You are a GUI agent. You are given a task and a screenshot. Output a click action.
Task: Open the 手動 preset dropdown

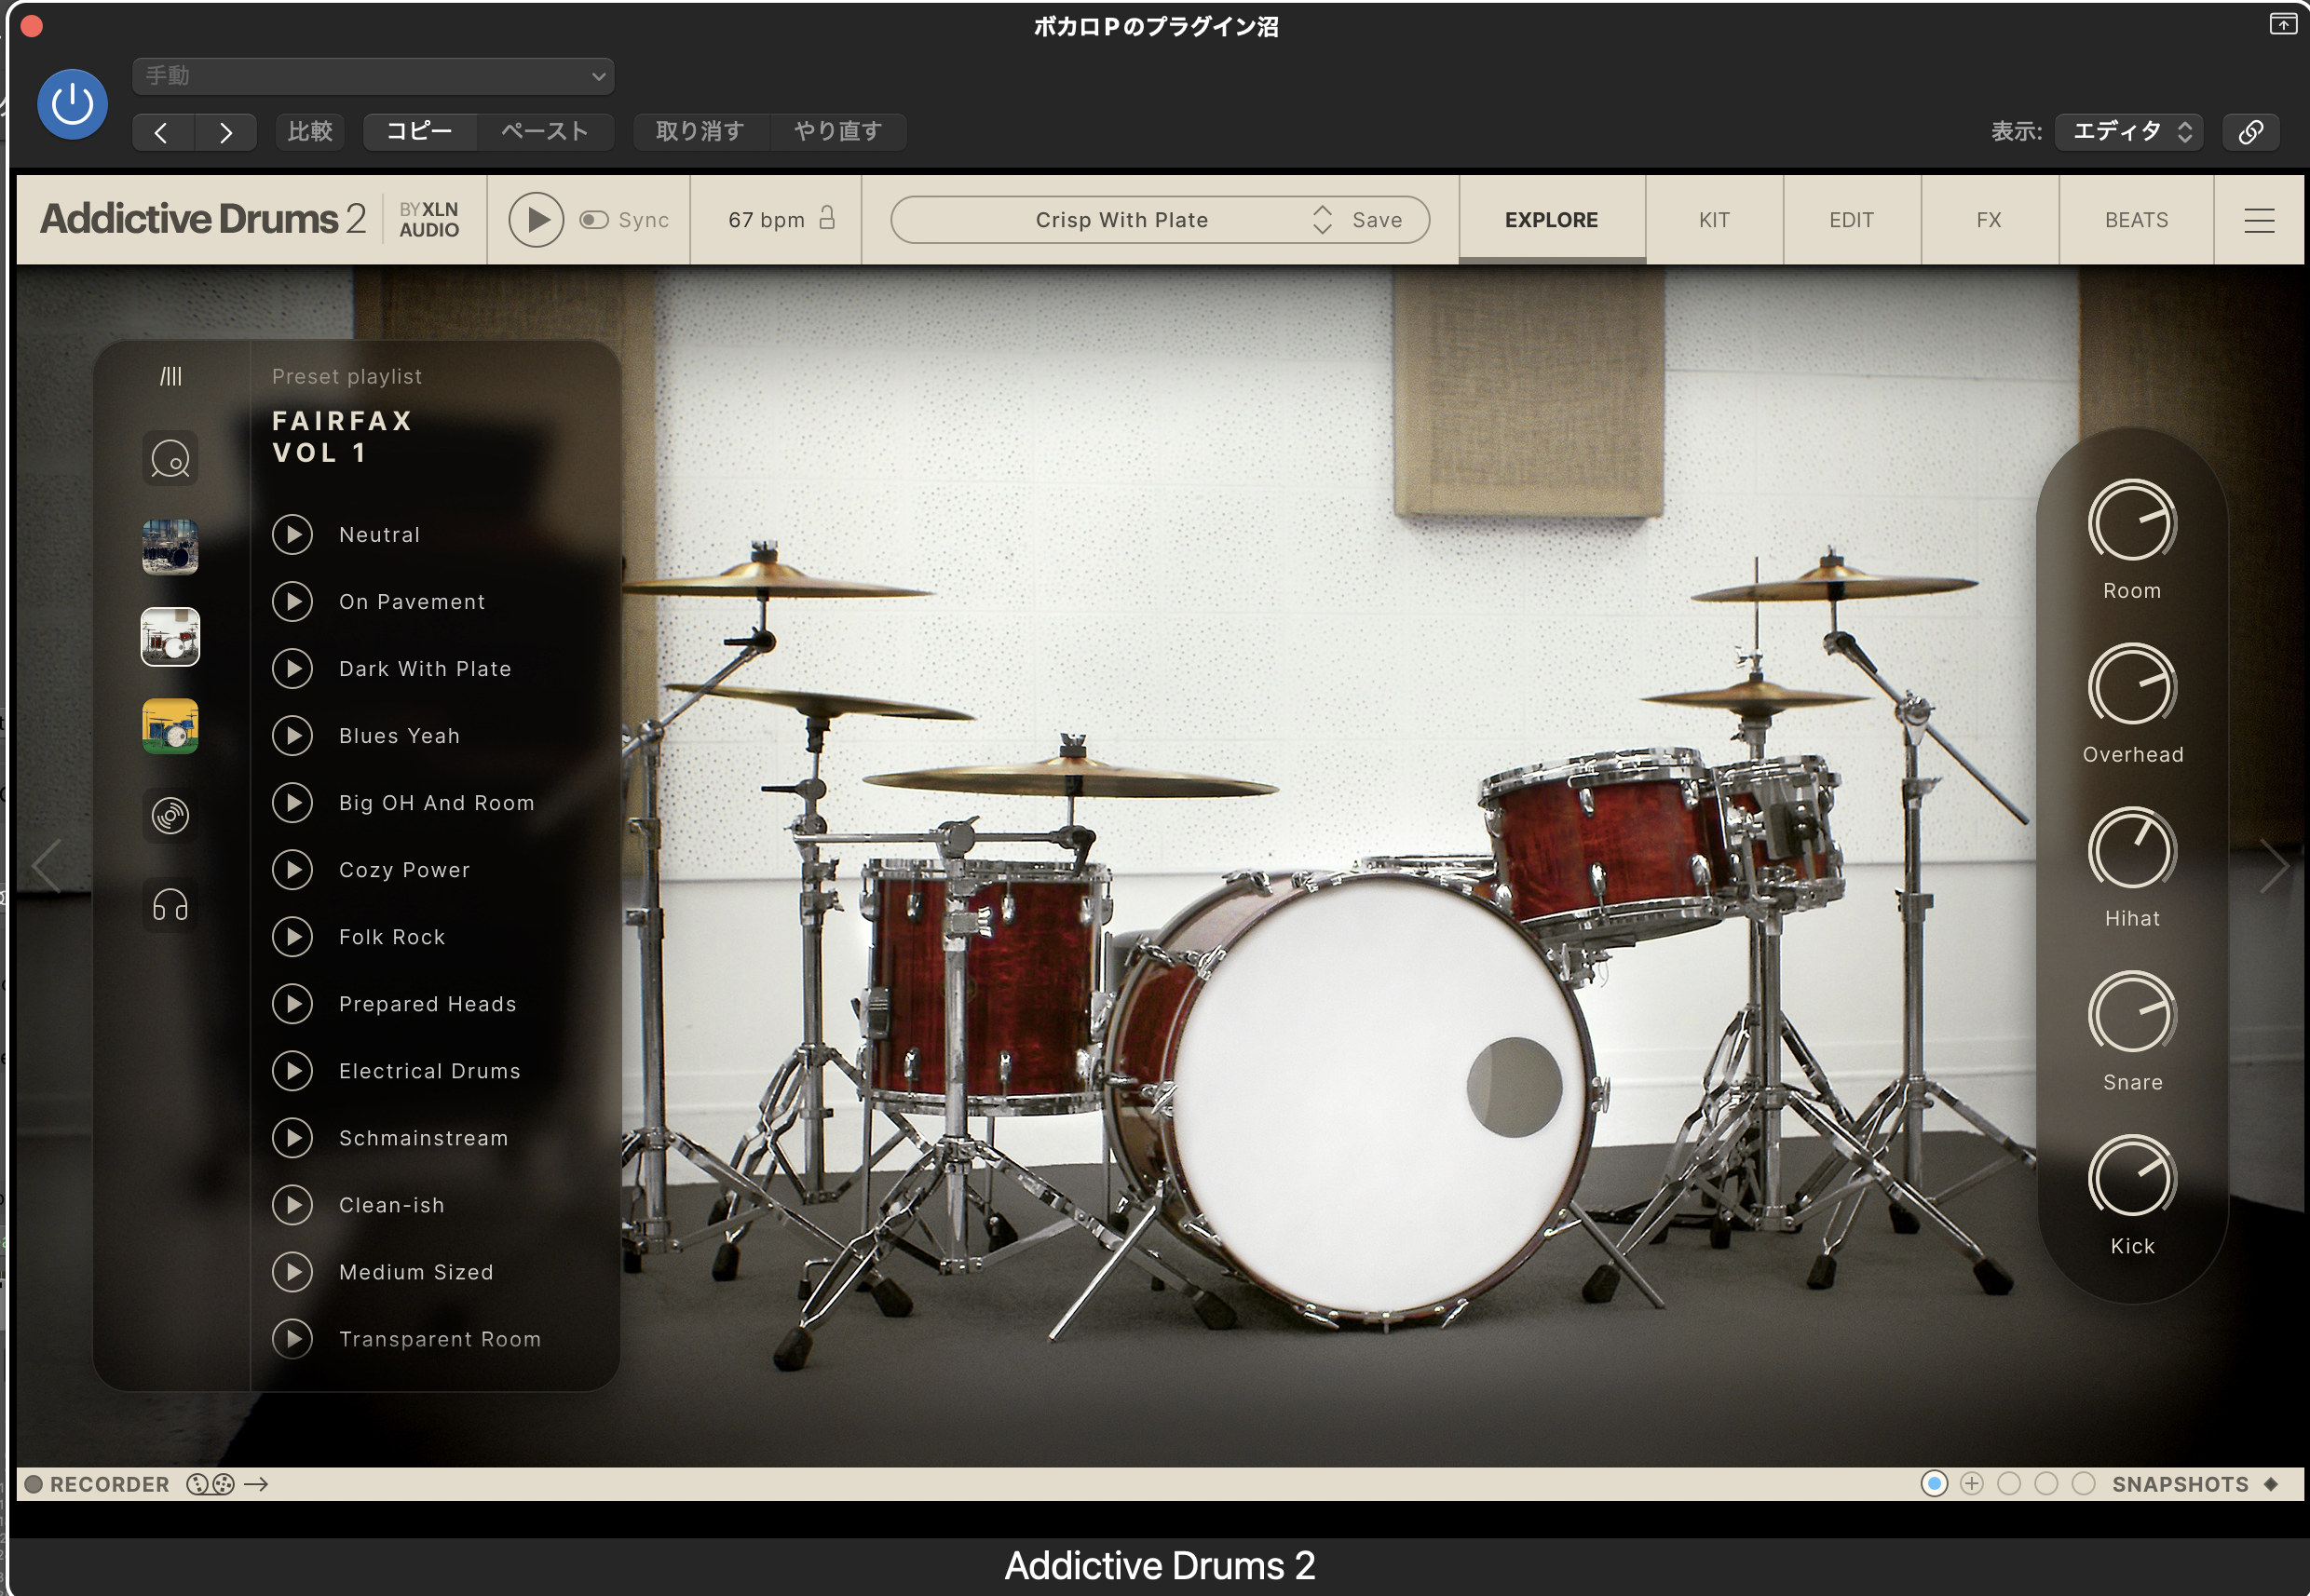pyautogui.click(x=374, y=76)
